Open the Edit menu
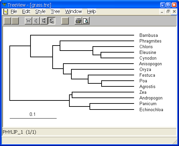The image size is (179, 146). [x=26, y=11]
